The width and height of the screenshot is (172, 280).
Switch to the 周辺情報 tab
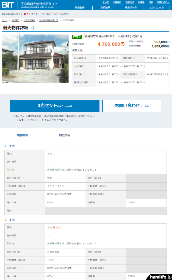[64, 135]
